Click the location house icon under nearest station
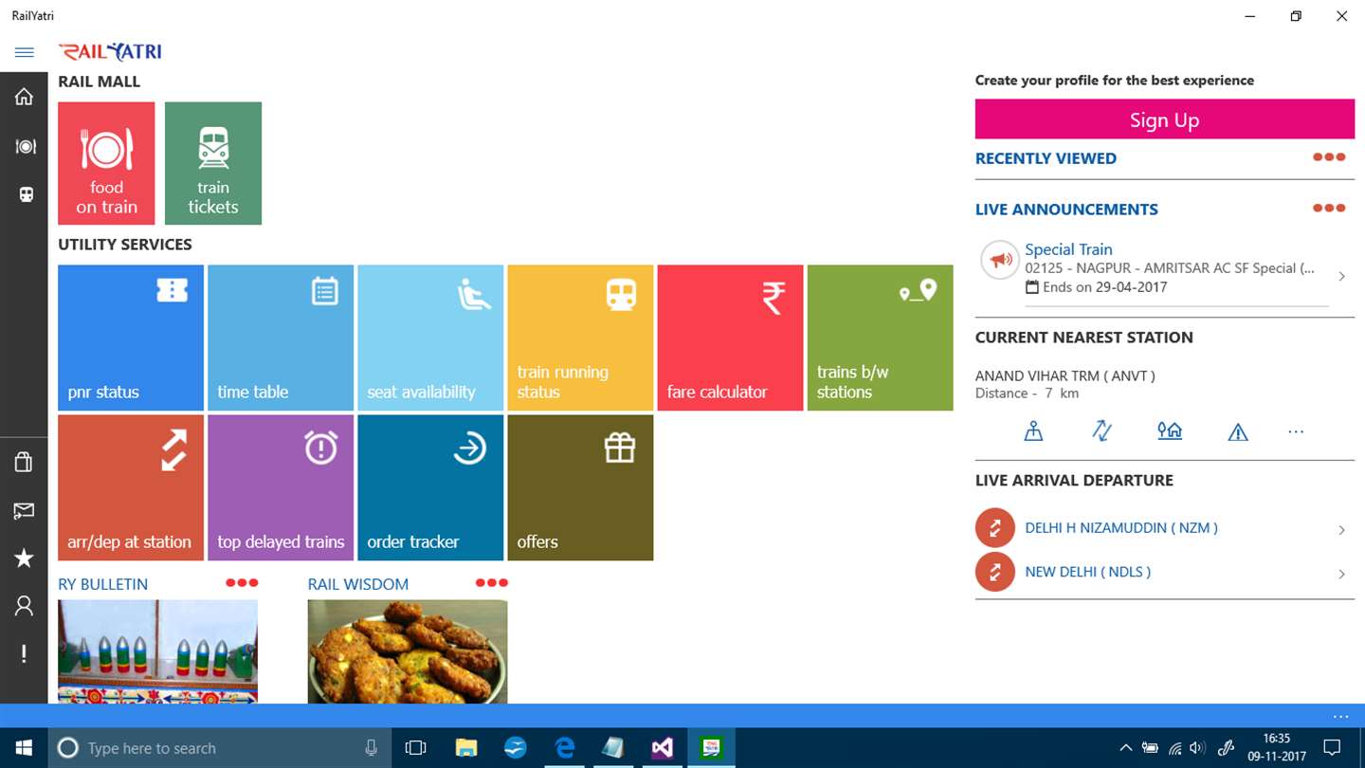Image resolution: width=1365 pixels, height=768 pixels. (x=1170, y=431)
